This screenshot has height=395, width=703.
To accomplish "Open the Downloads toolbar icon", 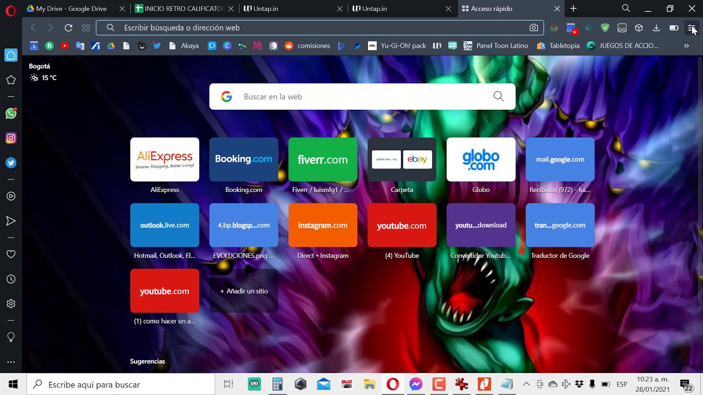I will tap(656, 27).
